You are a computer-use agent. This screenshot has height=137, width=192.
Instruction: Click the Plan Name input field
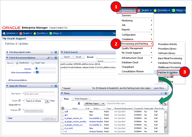click(39, 94)
